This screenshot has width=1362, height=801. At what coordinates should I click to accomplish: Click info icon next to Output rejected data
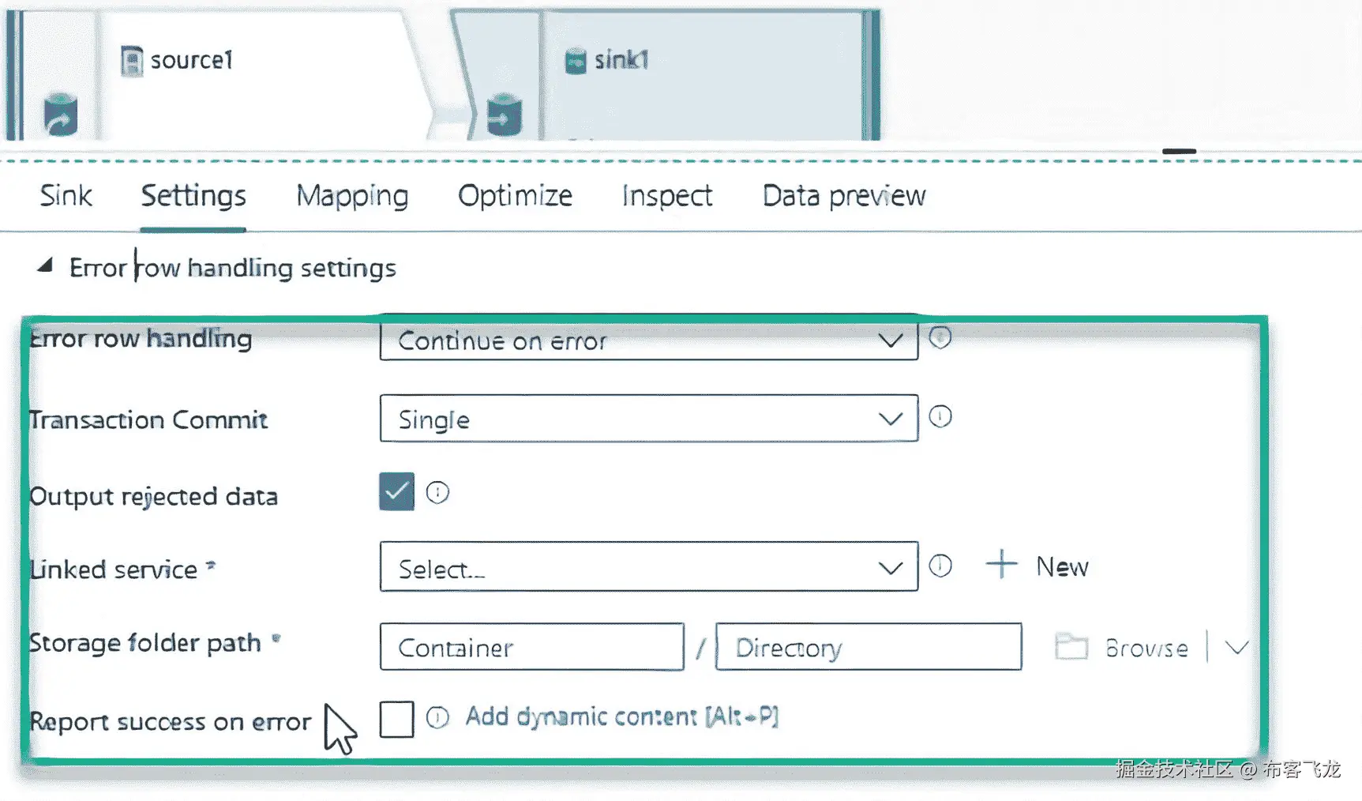click(437, 493)
